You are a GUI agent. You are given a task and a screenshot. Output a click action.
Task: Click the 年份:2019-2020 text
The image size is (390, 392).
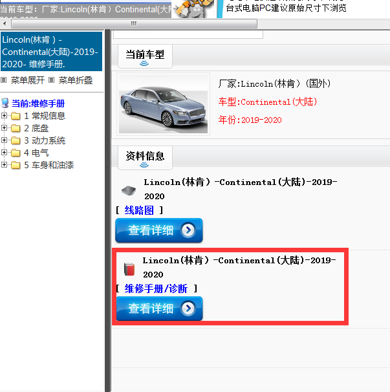250,120
